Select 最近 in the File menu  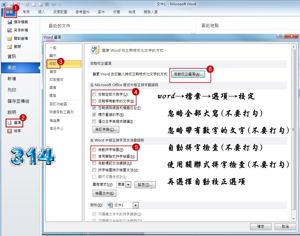[x=20, y=68]
